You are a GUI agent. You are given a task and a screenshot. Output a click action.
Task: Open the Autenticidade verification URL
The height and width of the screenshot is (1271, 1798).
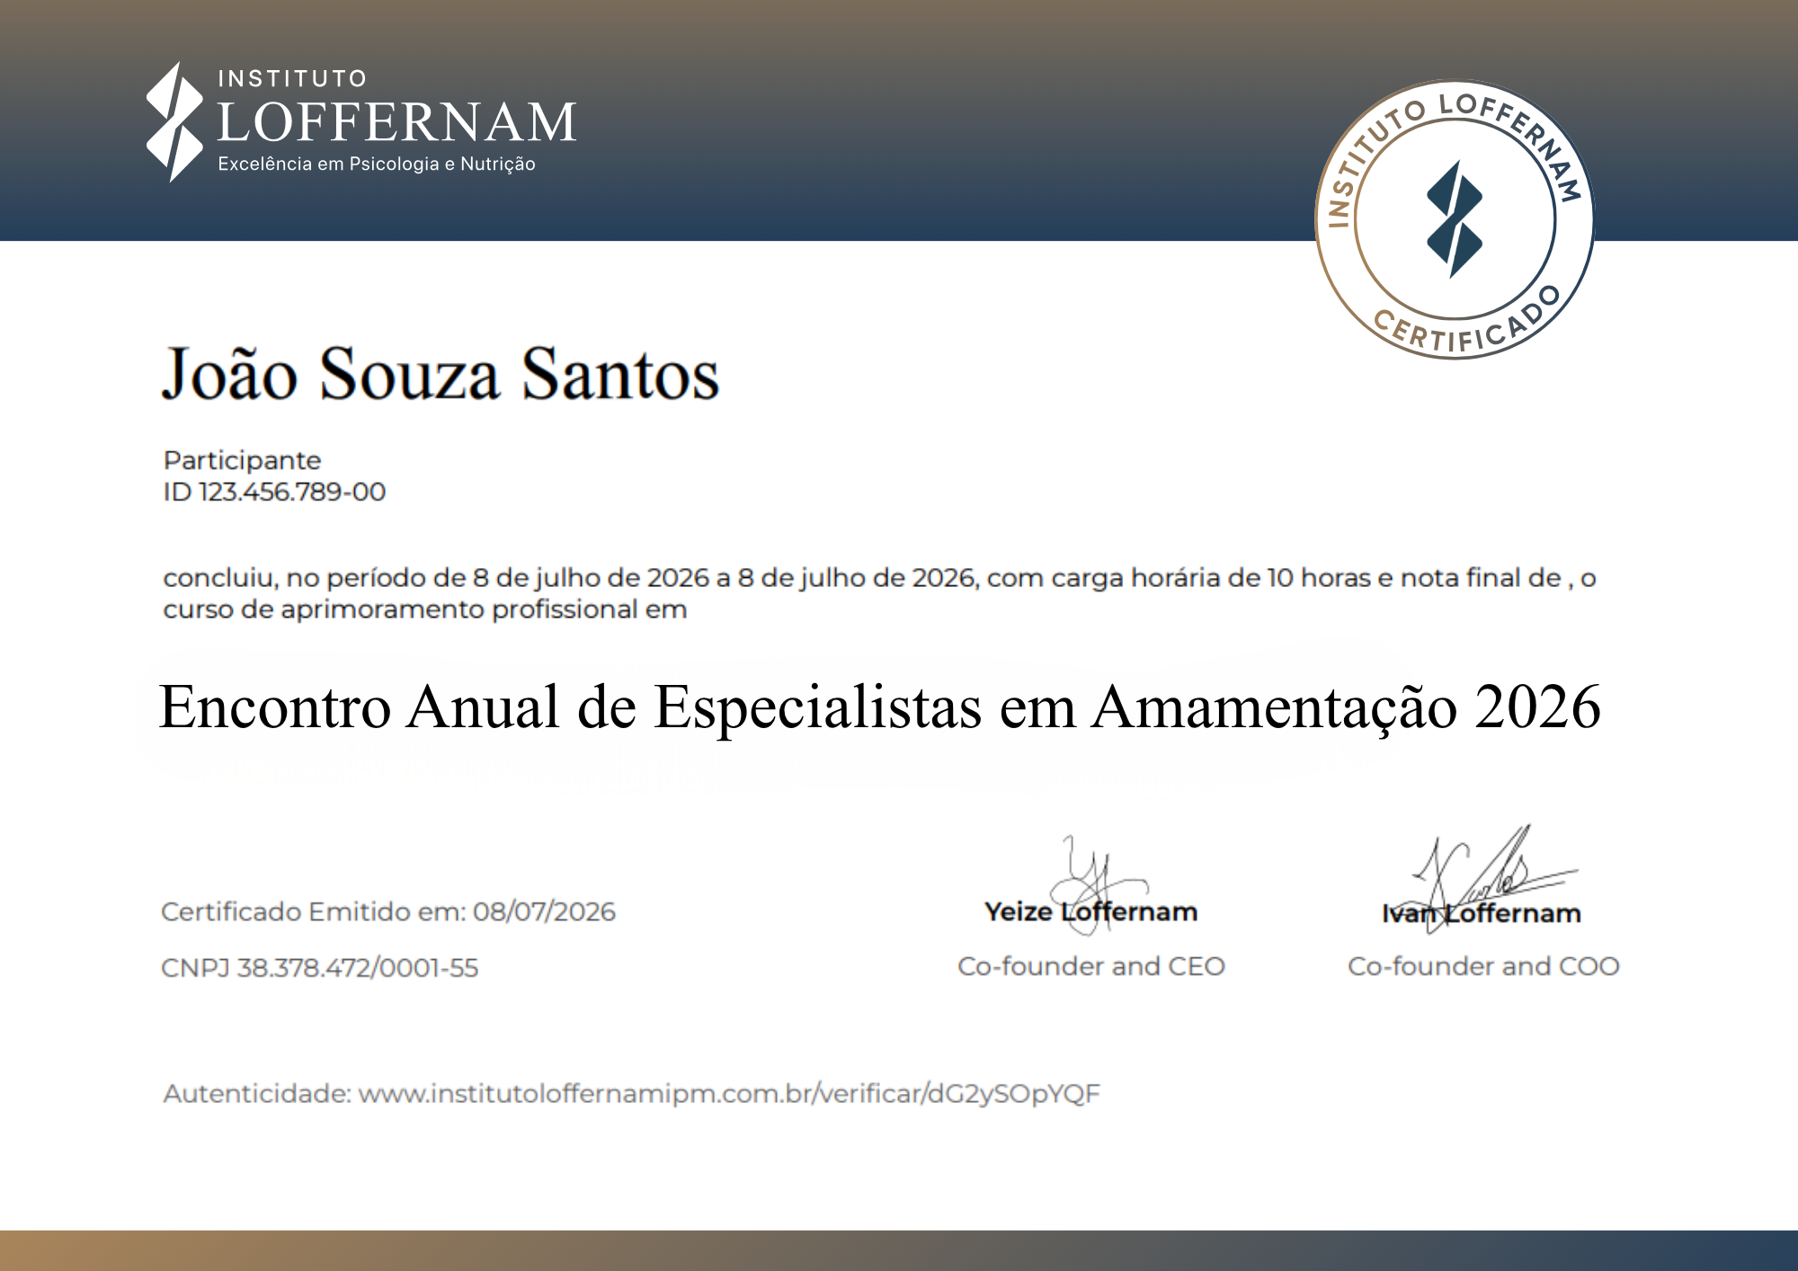729,1094
